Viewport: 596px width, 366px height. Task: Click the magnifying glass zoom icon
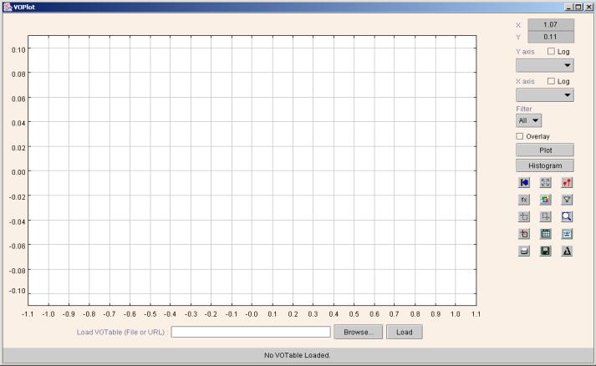567,216
